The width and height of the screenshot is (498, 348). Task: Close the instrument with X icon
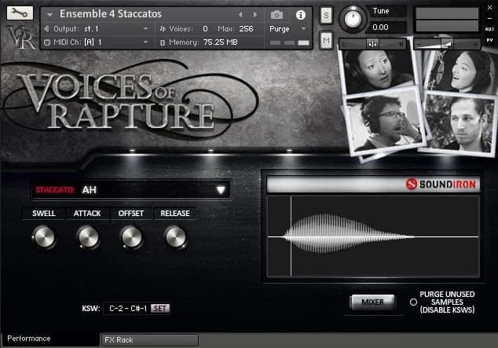tap(489, 8)
